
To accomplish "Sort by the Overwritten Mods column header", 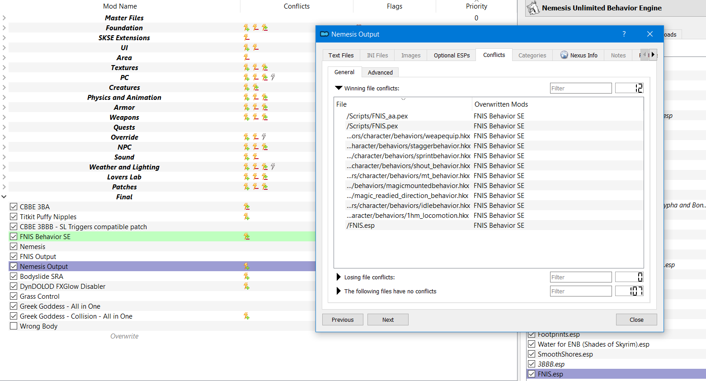I will [558, 104].
